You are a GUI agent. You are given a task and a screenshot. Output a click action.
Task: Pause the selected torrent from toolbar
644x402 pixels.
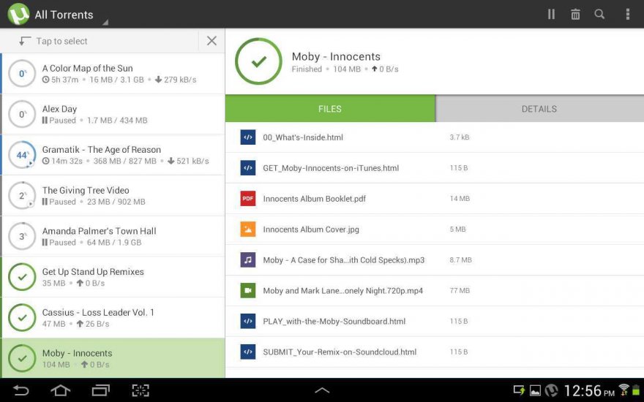click(551, 15)
